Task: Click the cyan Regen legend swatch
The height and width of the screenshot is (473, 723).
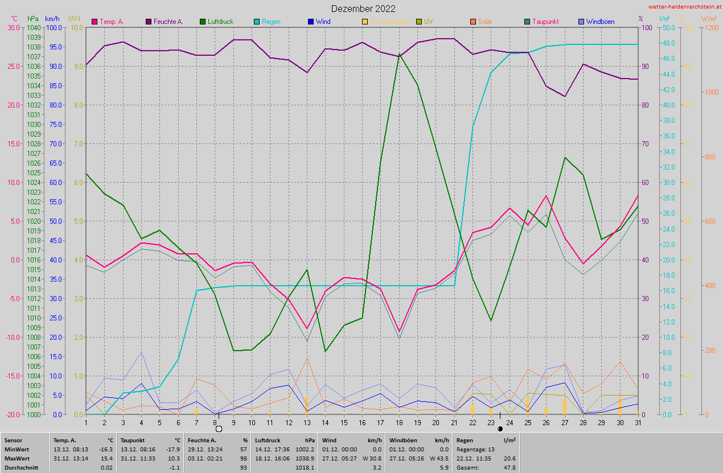Action: 256,22
